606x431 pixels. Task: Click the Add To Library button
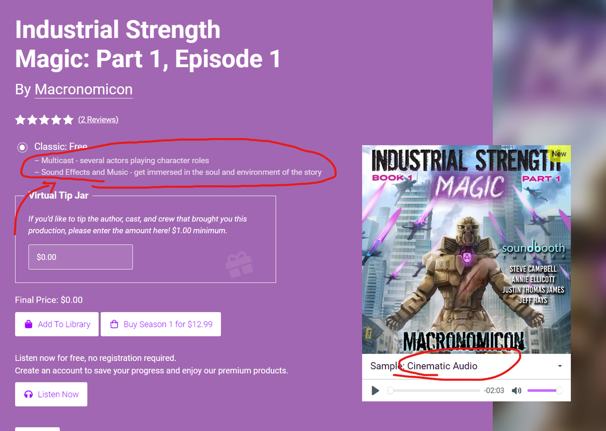[x=57, y=324]
